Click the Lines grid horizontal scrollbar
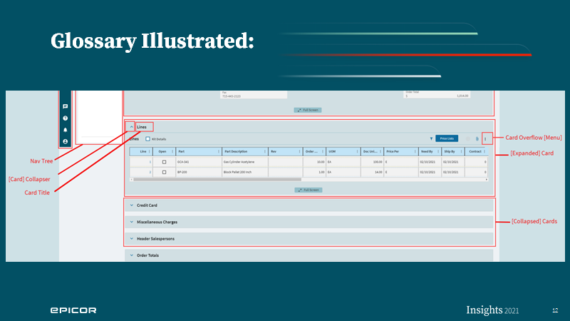Viewport: 570px width, 321px height. [x=217, y=180]
